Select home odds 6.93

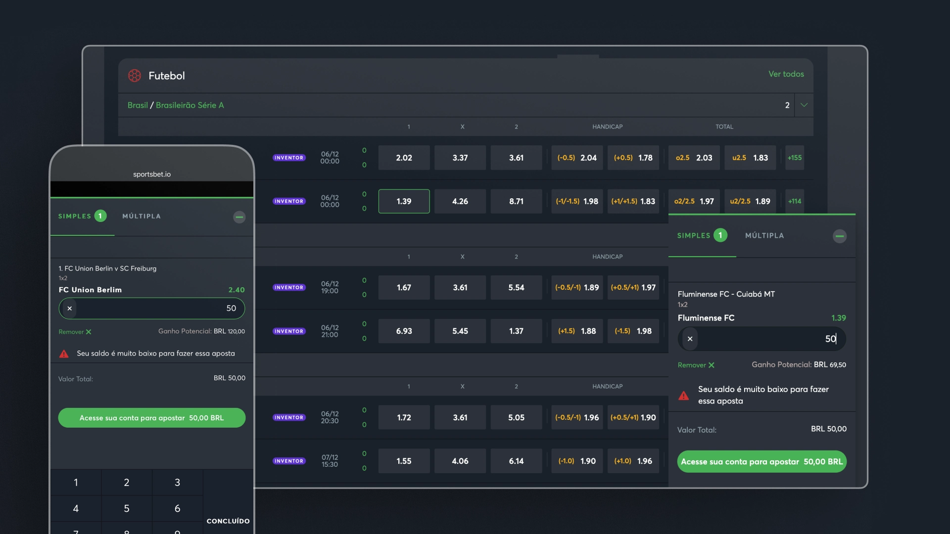coord(404,331)
